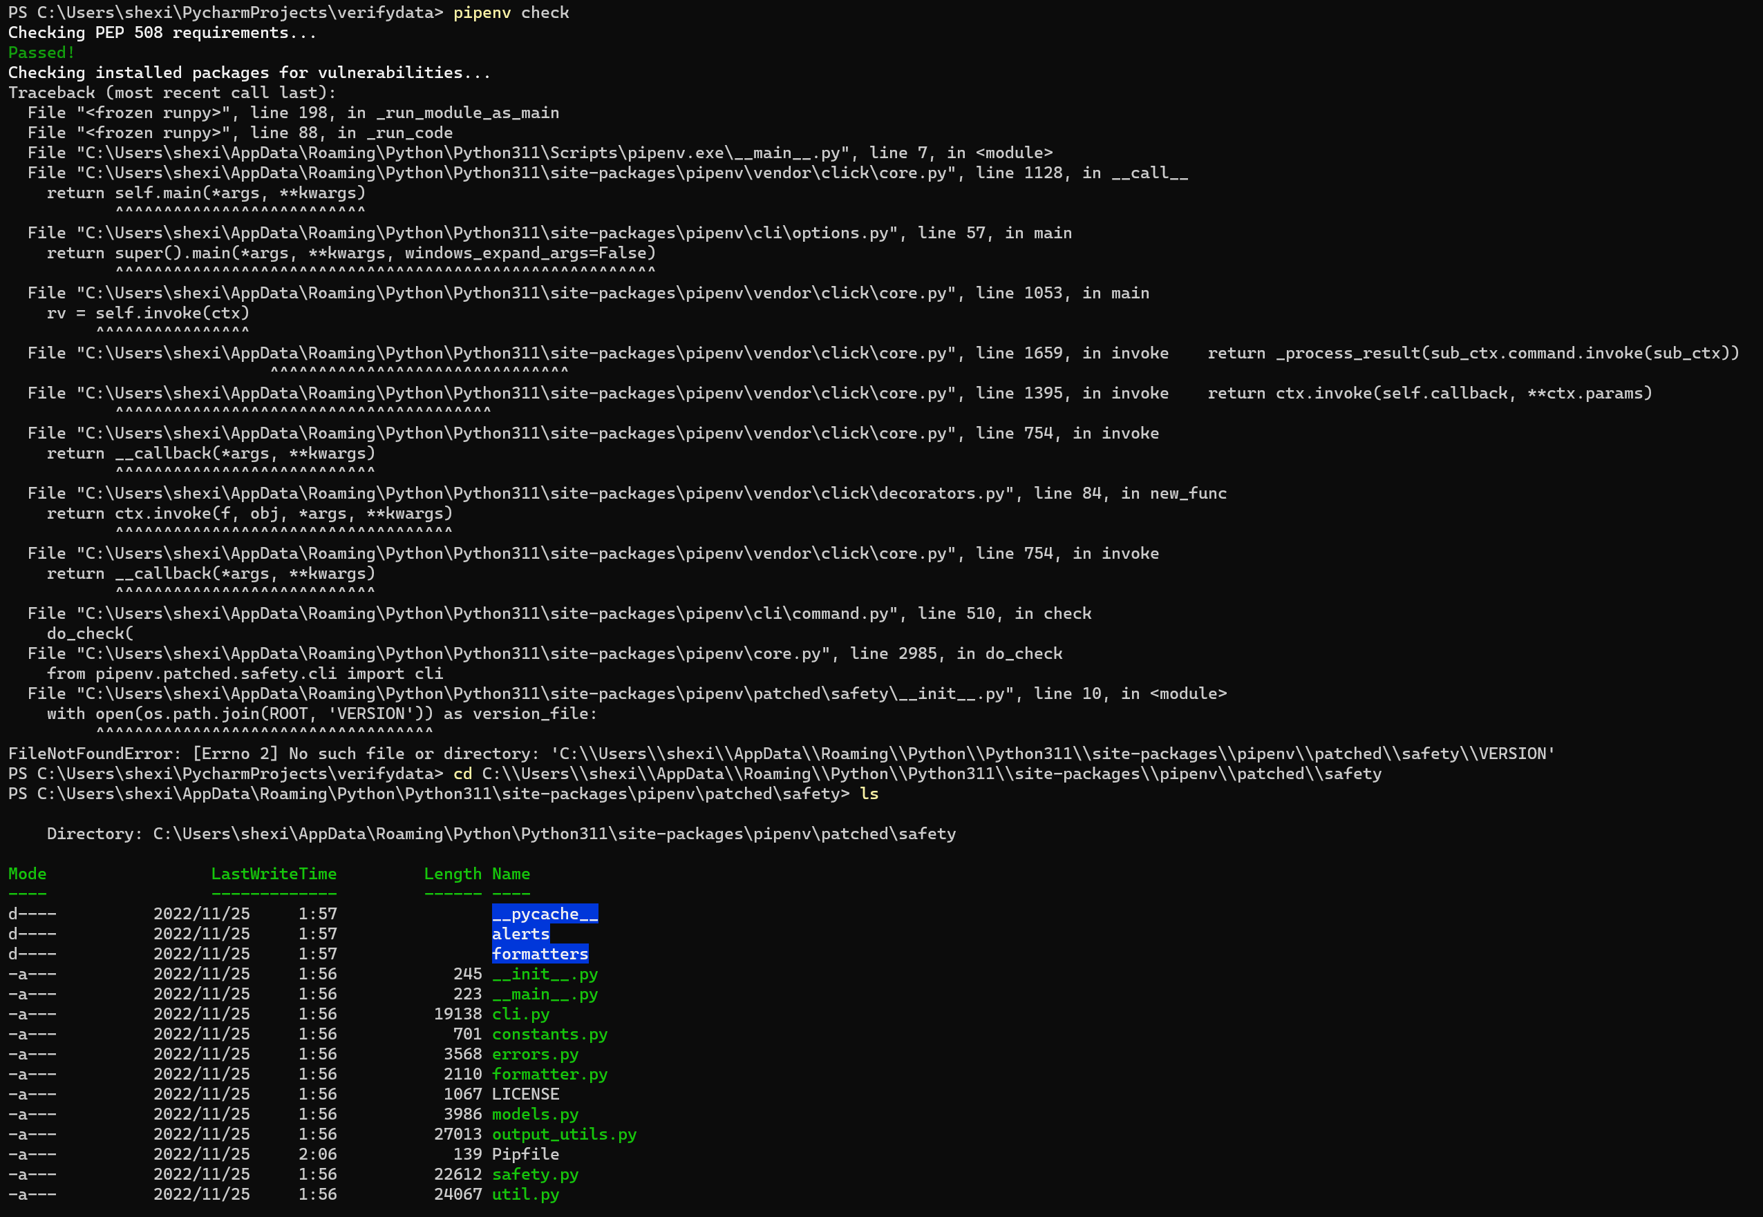The height and width of the screenshot is (1217, 1763).
Task: Select the highlighted __pycache__ directory entry
Action: pyautogui.click(x=545, y=914)
